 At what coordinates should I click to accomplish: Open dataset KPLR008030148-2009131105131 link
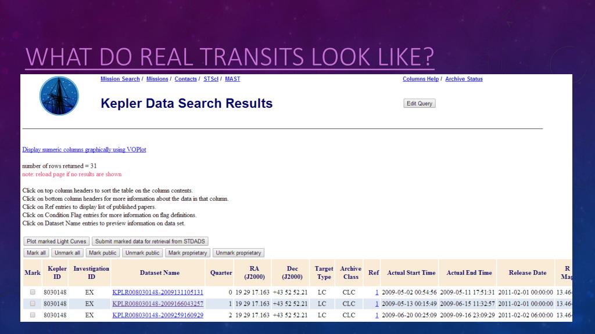coord(158,292)
